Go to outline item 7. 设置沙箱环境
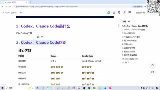160x90 pixels. pyautogui.click(x=128, y=48)
